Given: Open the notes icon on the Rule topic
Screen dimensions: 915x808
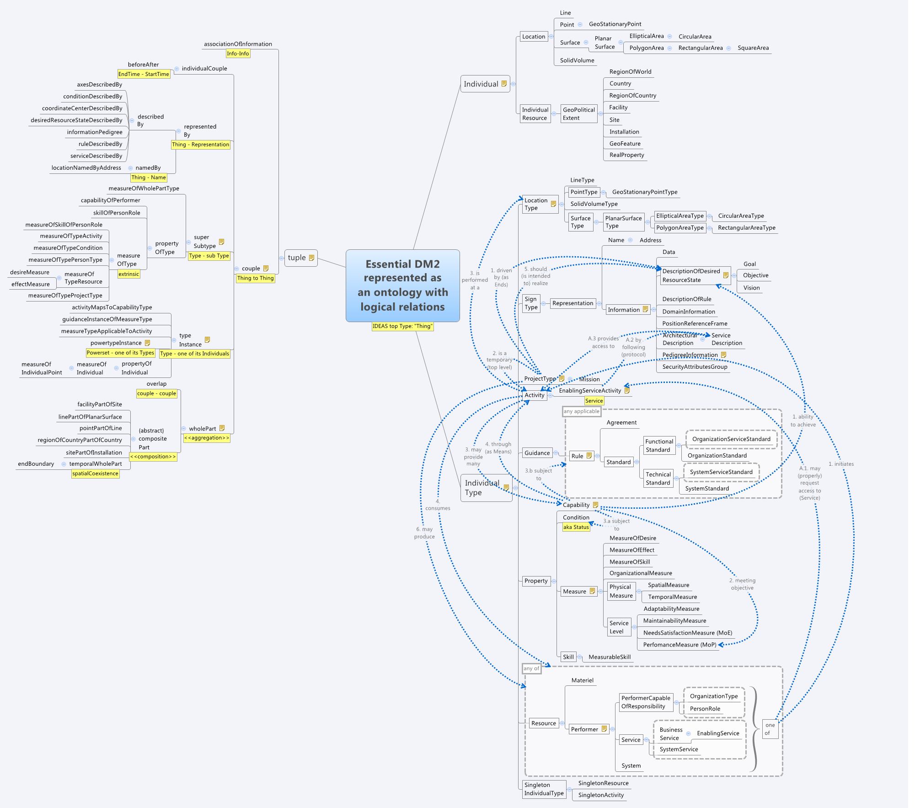Looking at the screenshot, I should click(x=589, y=456).
